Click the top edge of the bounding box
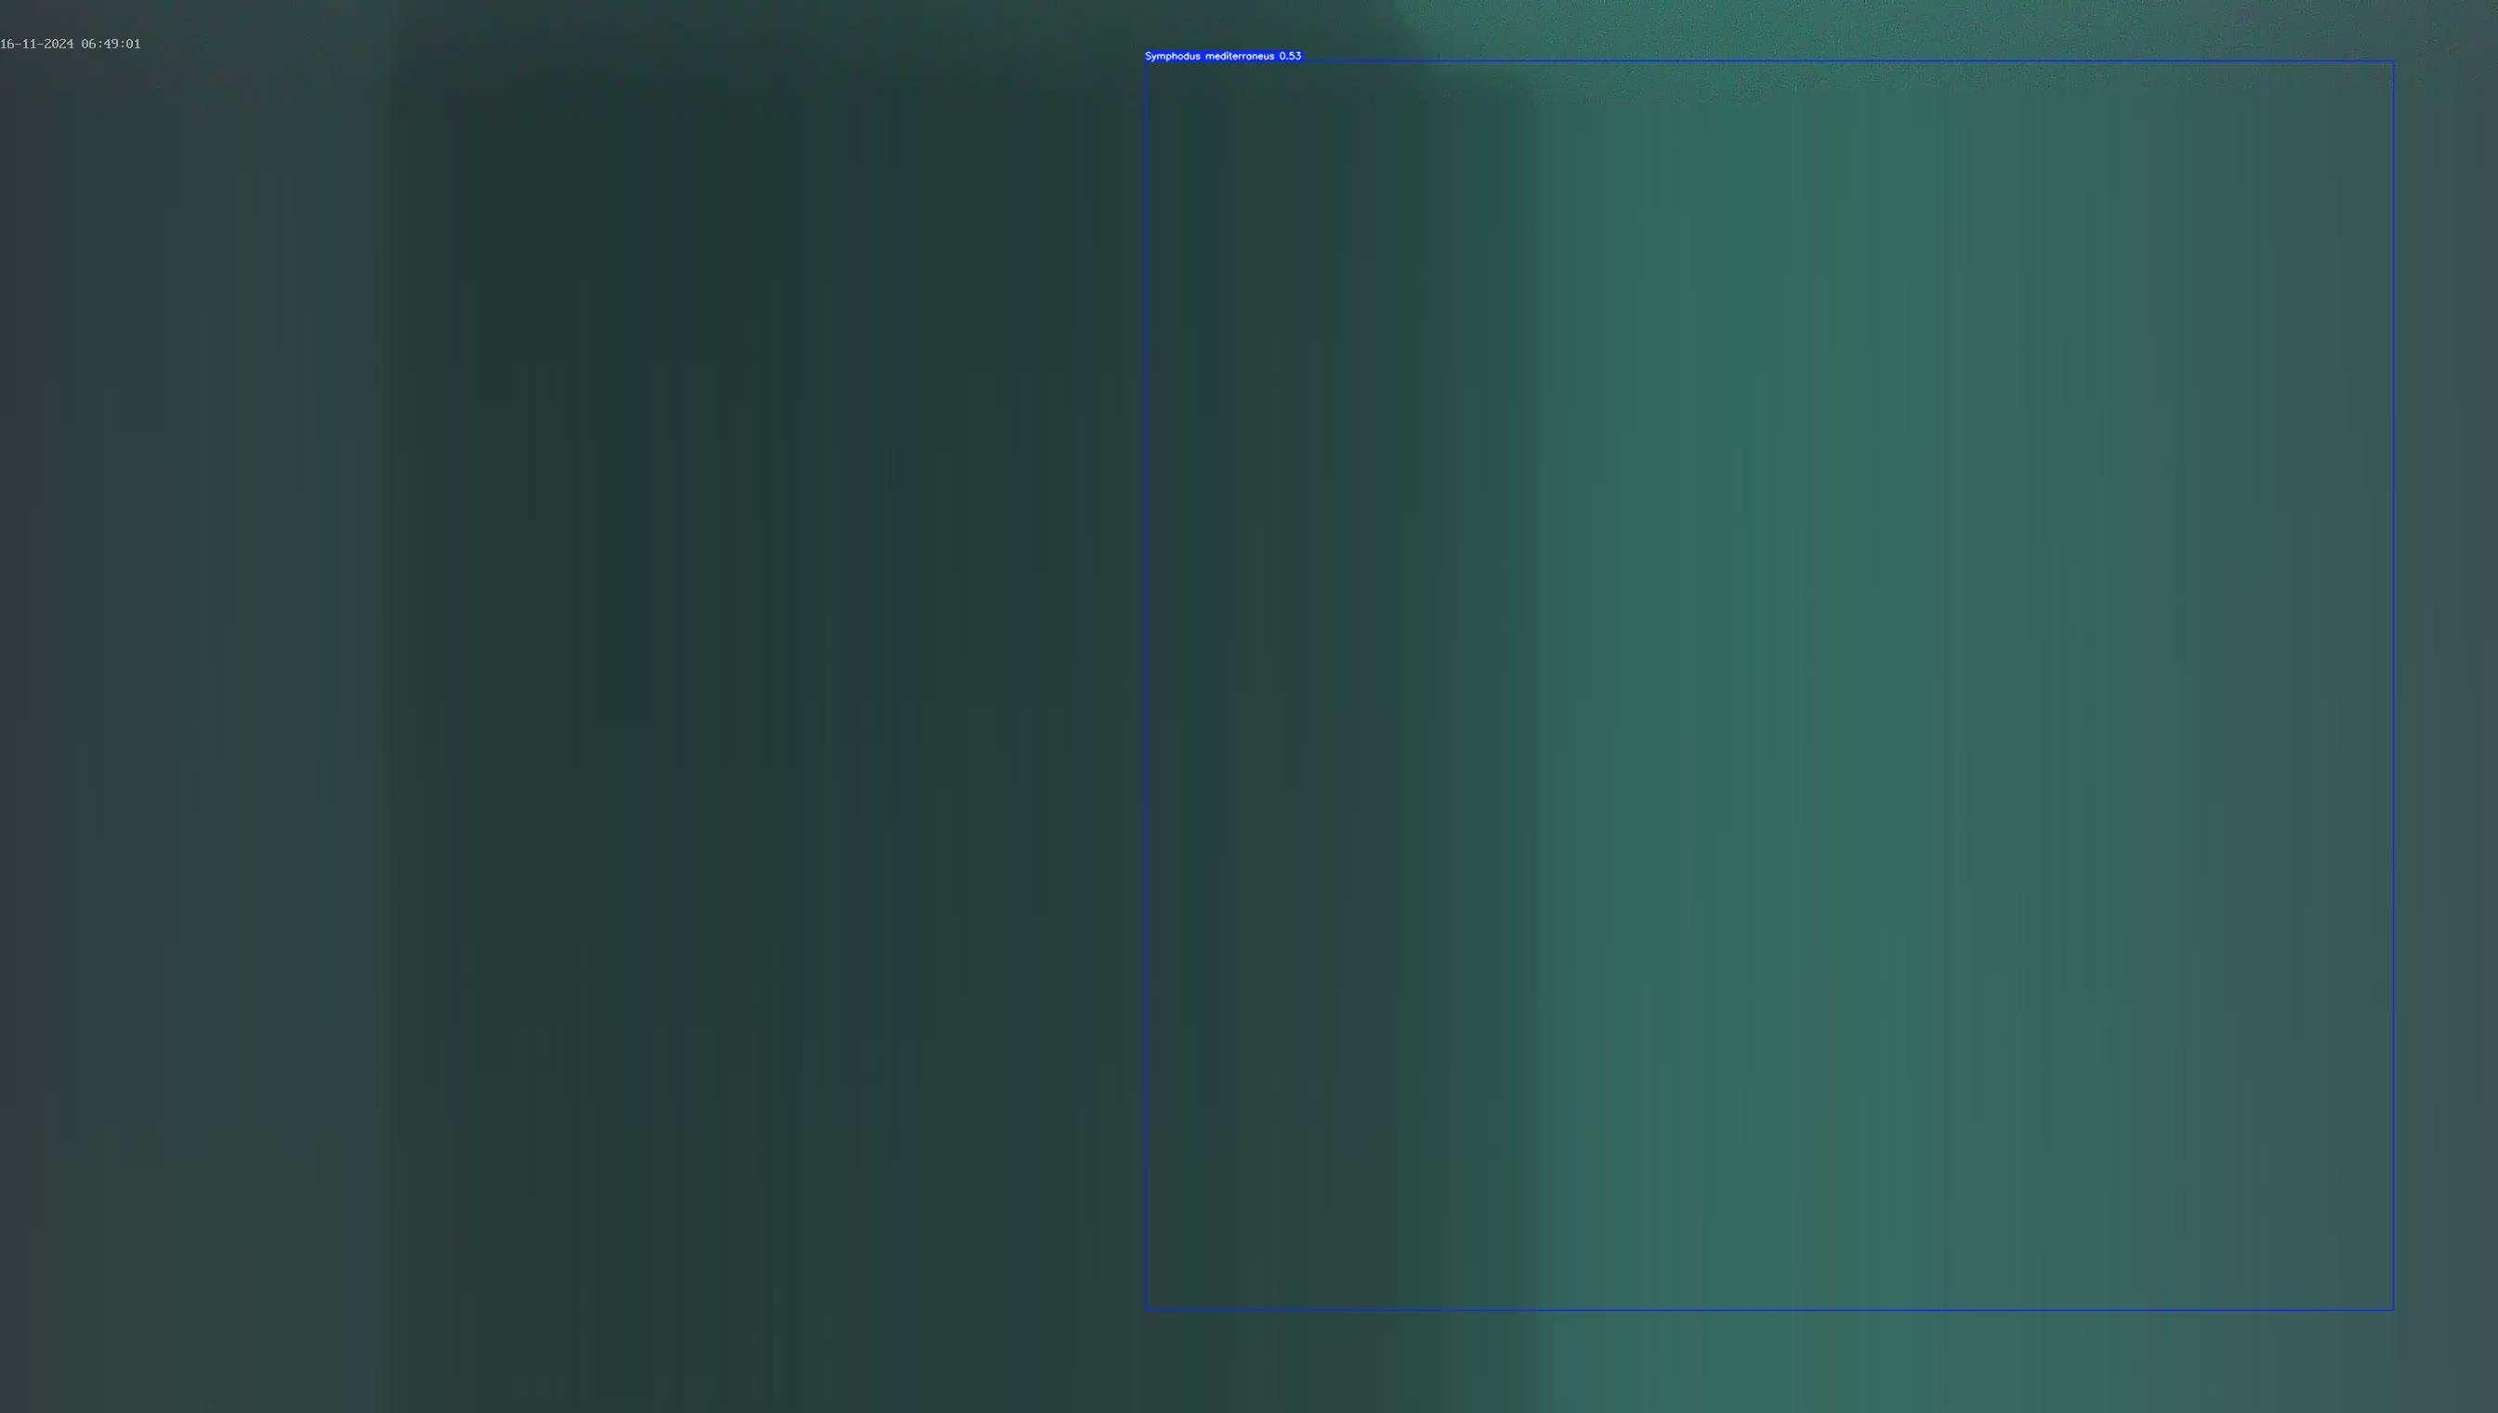 tap(1769, 61)
